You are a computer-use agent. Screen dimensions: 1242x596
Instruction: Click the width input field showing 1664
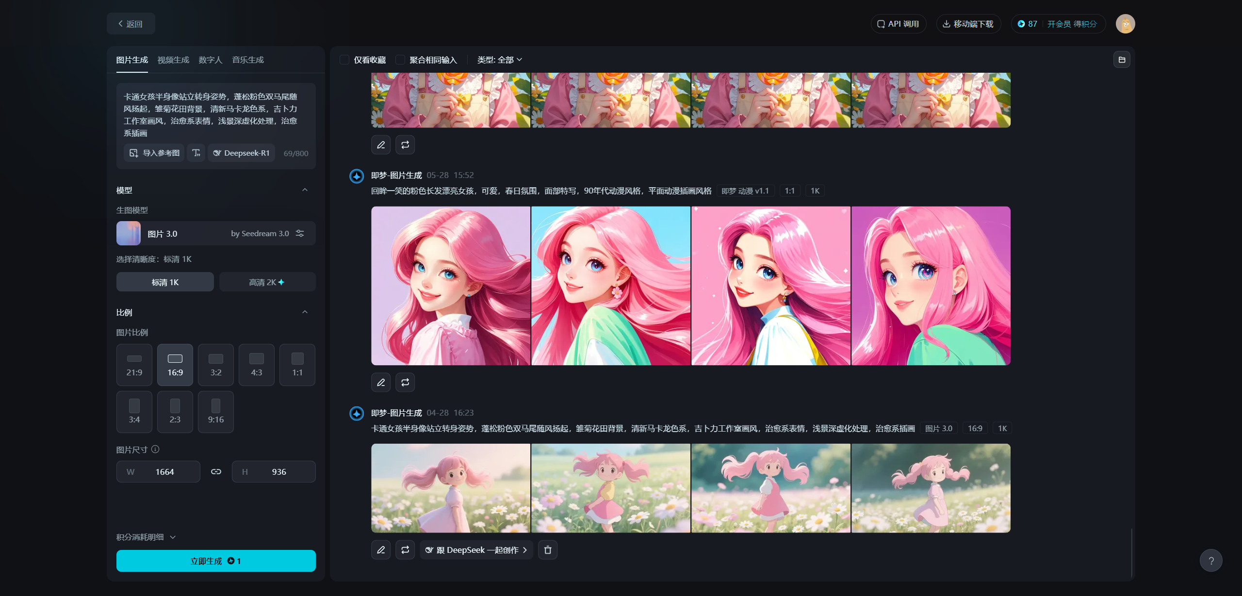(x=165, y=472)
